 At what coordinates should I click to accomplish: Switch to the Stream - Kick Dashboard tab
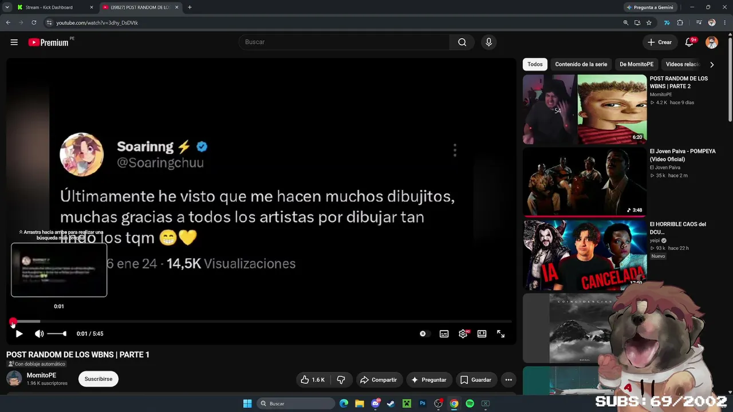coord(55,7)
